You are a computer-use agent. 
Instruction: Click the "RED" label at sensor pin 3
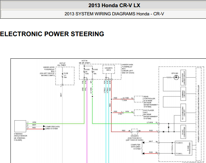tap(34, 127)
